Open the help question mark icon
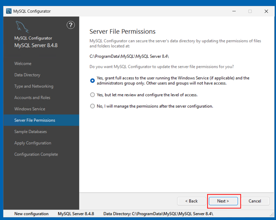Viewport: 276px width, 220px height. point(71,25)
